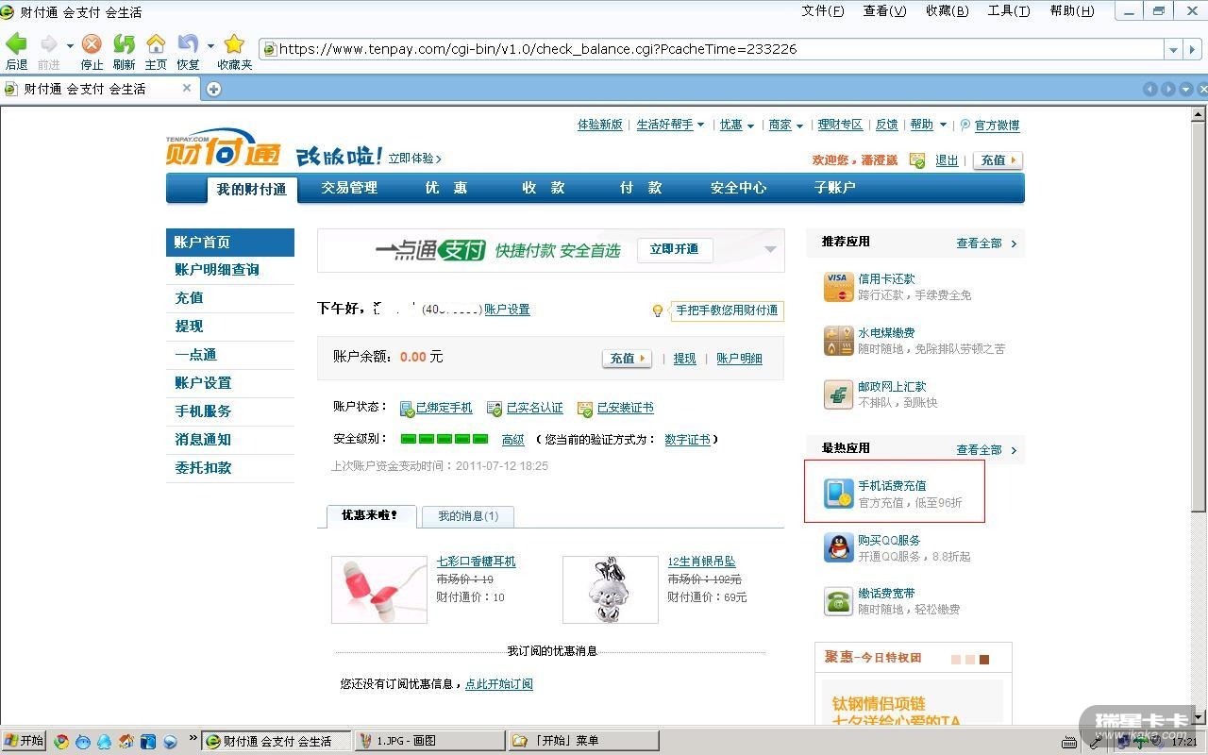Collapse the 一点通支付 banner with its arrow
This screenshot has width=1208, height=755.
[x=770, y=250]
